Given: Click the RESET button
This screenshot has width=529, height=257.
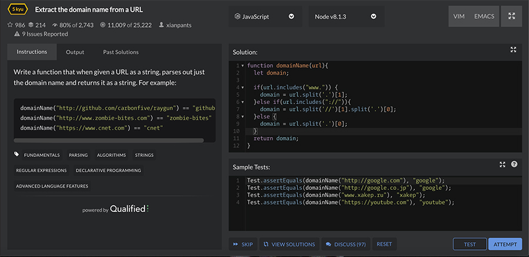Looking at the screenshot, I should coord(384,244).
